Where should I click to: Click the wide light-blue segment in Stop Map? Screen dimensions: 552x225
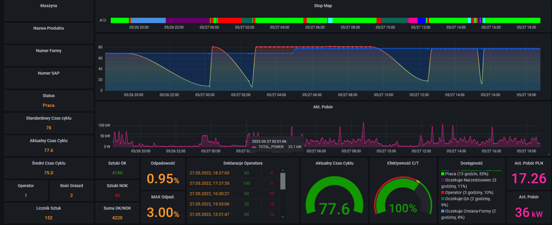148,21
